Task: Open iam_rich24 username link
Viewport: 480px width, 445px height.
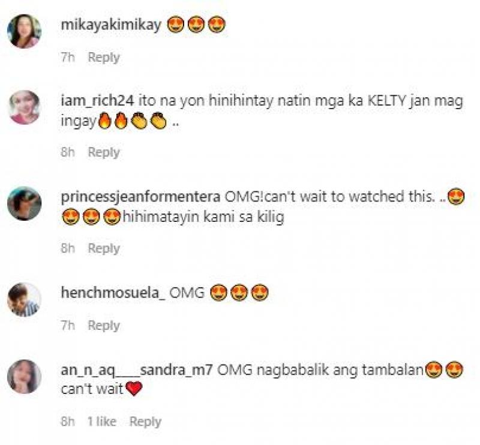Action: tap(97, 101)
